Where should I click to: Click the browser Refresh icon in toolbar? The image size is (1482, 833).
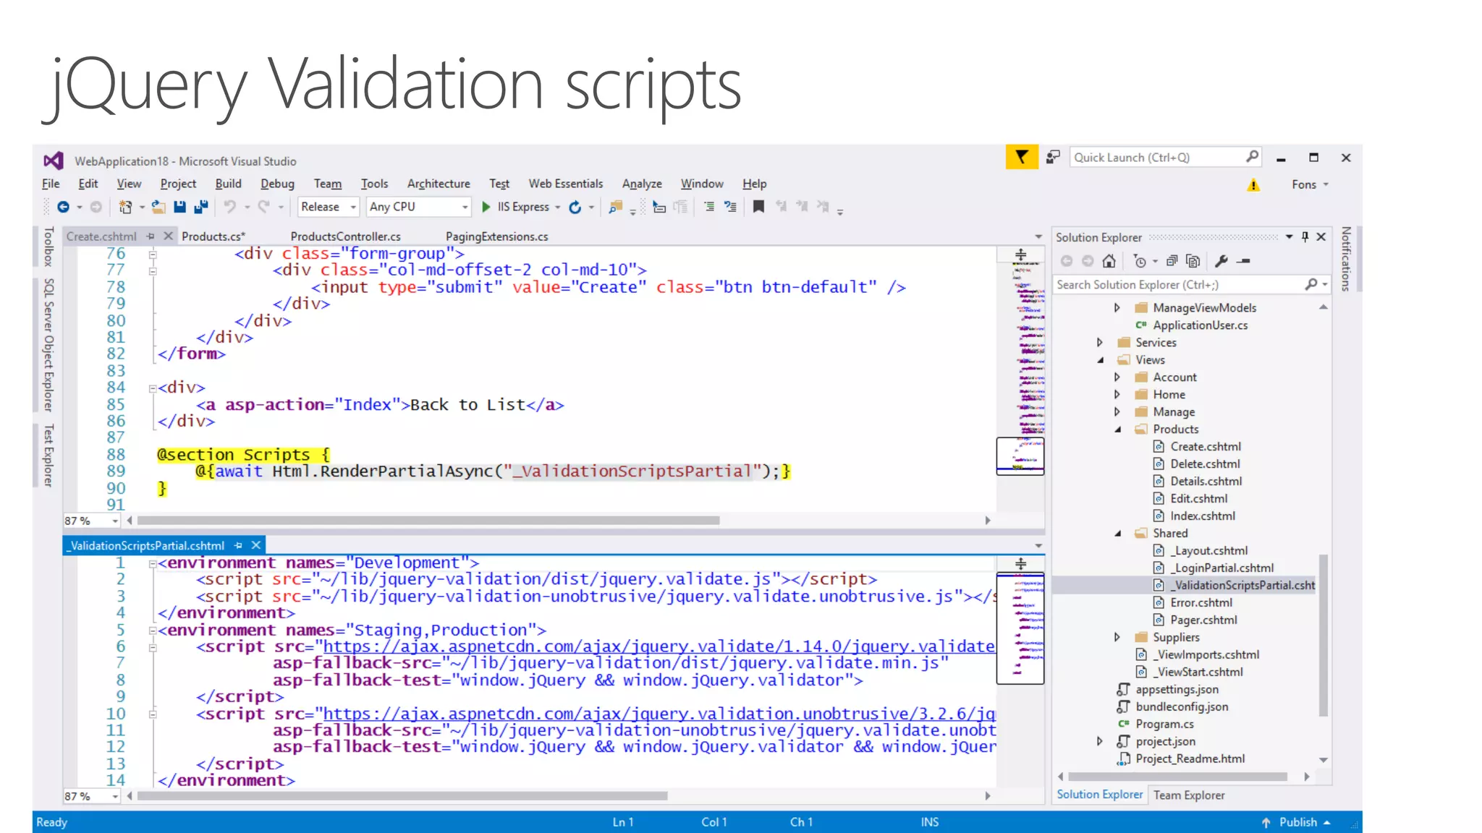point(575,208)
